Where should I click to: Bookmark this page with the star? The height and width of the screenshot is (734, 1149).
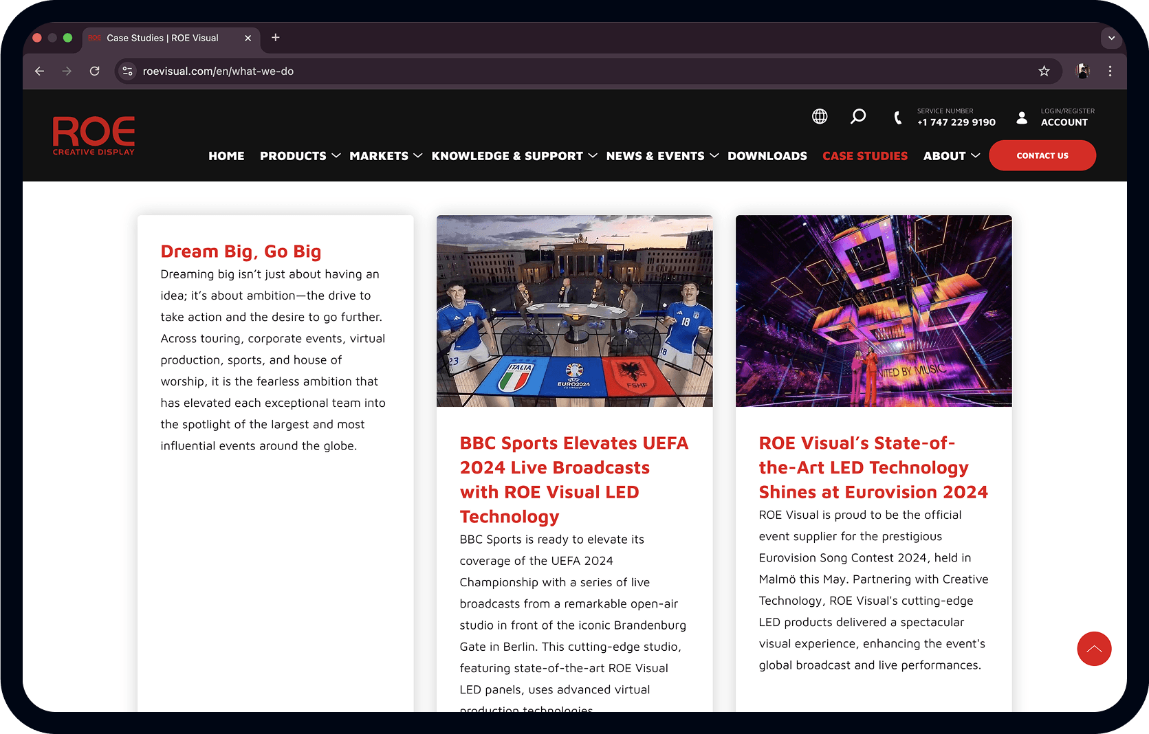[1044, 71]
